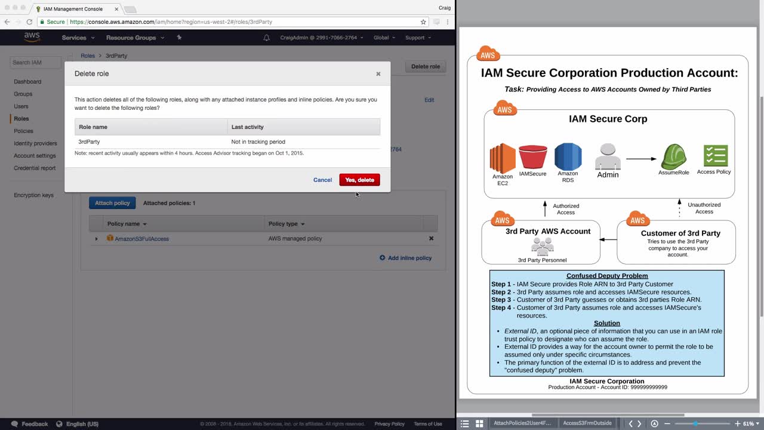Click the AWS logo in console header
764x430 pixels.
point(32,38)
